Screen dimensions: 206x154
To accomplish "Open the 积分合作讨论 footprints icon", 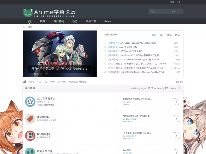I will (x=30, y=151).
